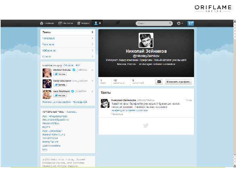The height and width of the screenshot is (177, 236).
Task: Open Vladimir Soloviev profile name link
Action: pos(62,70)
